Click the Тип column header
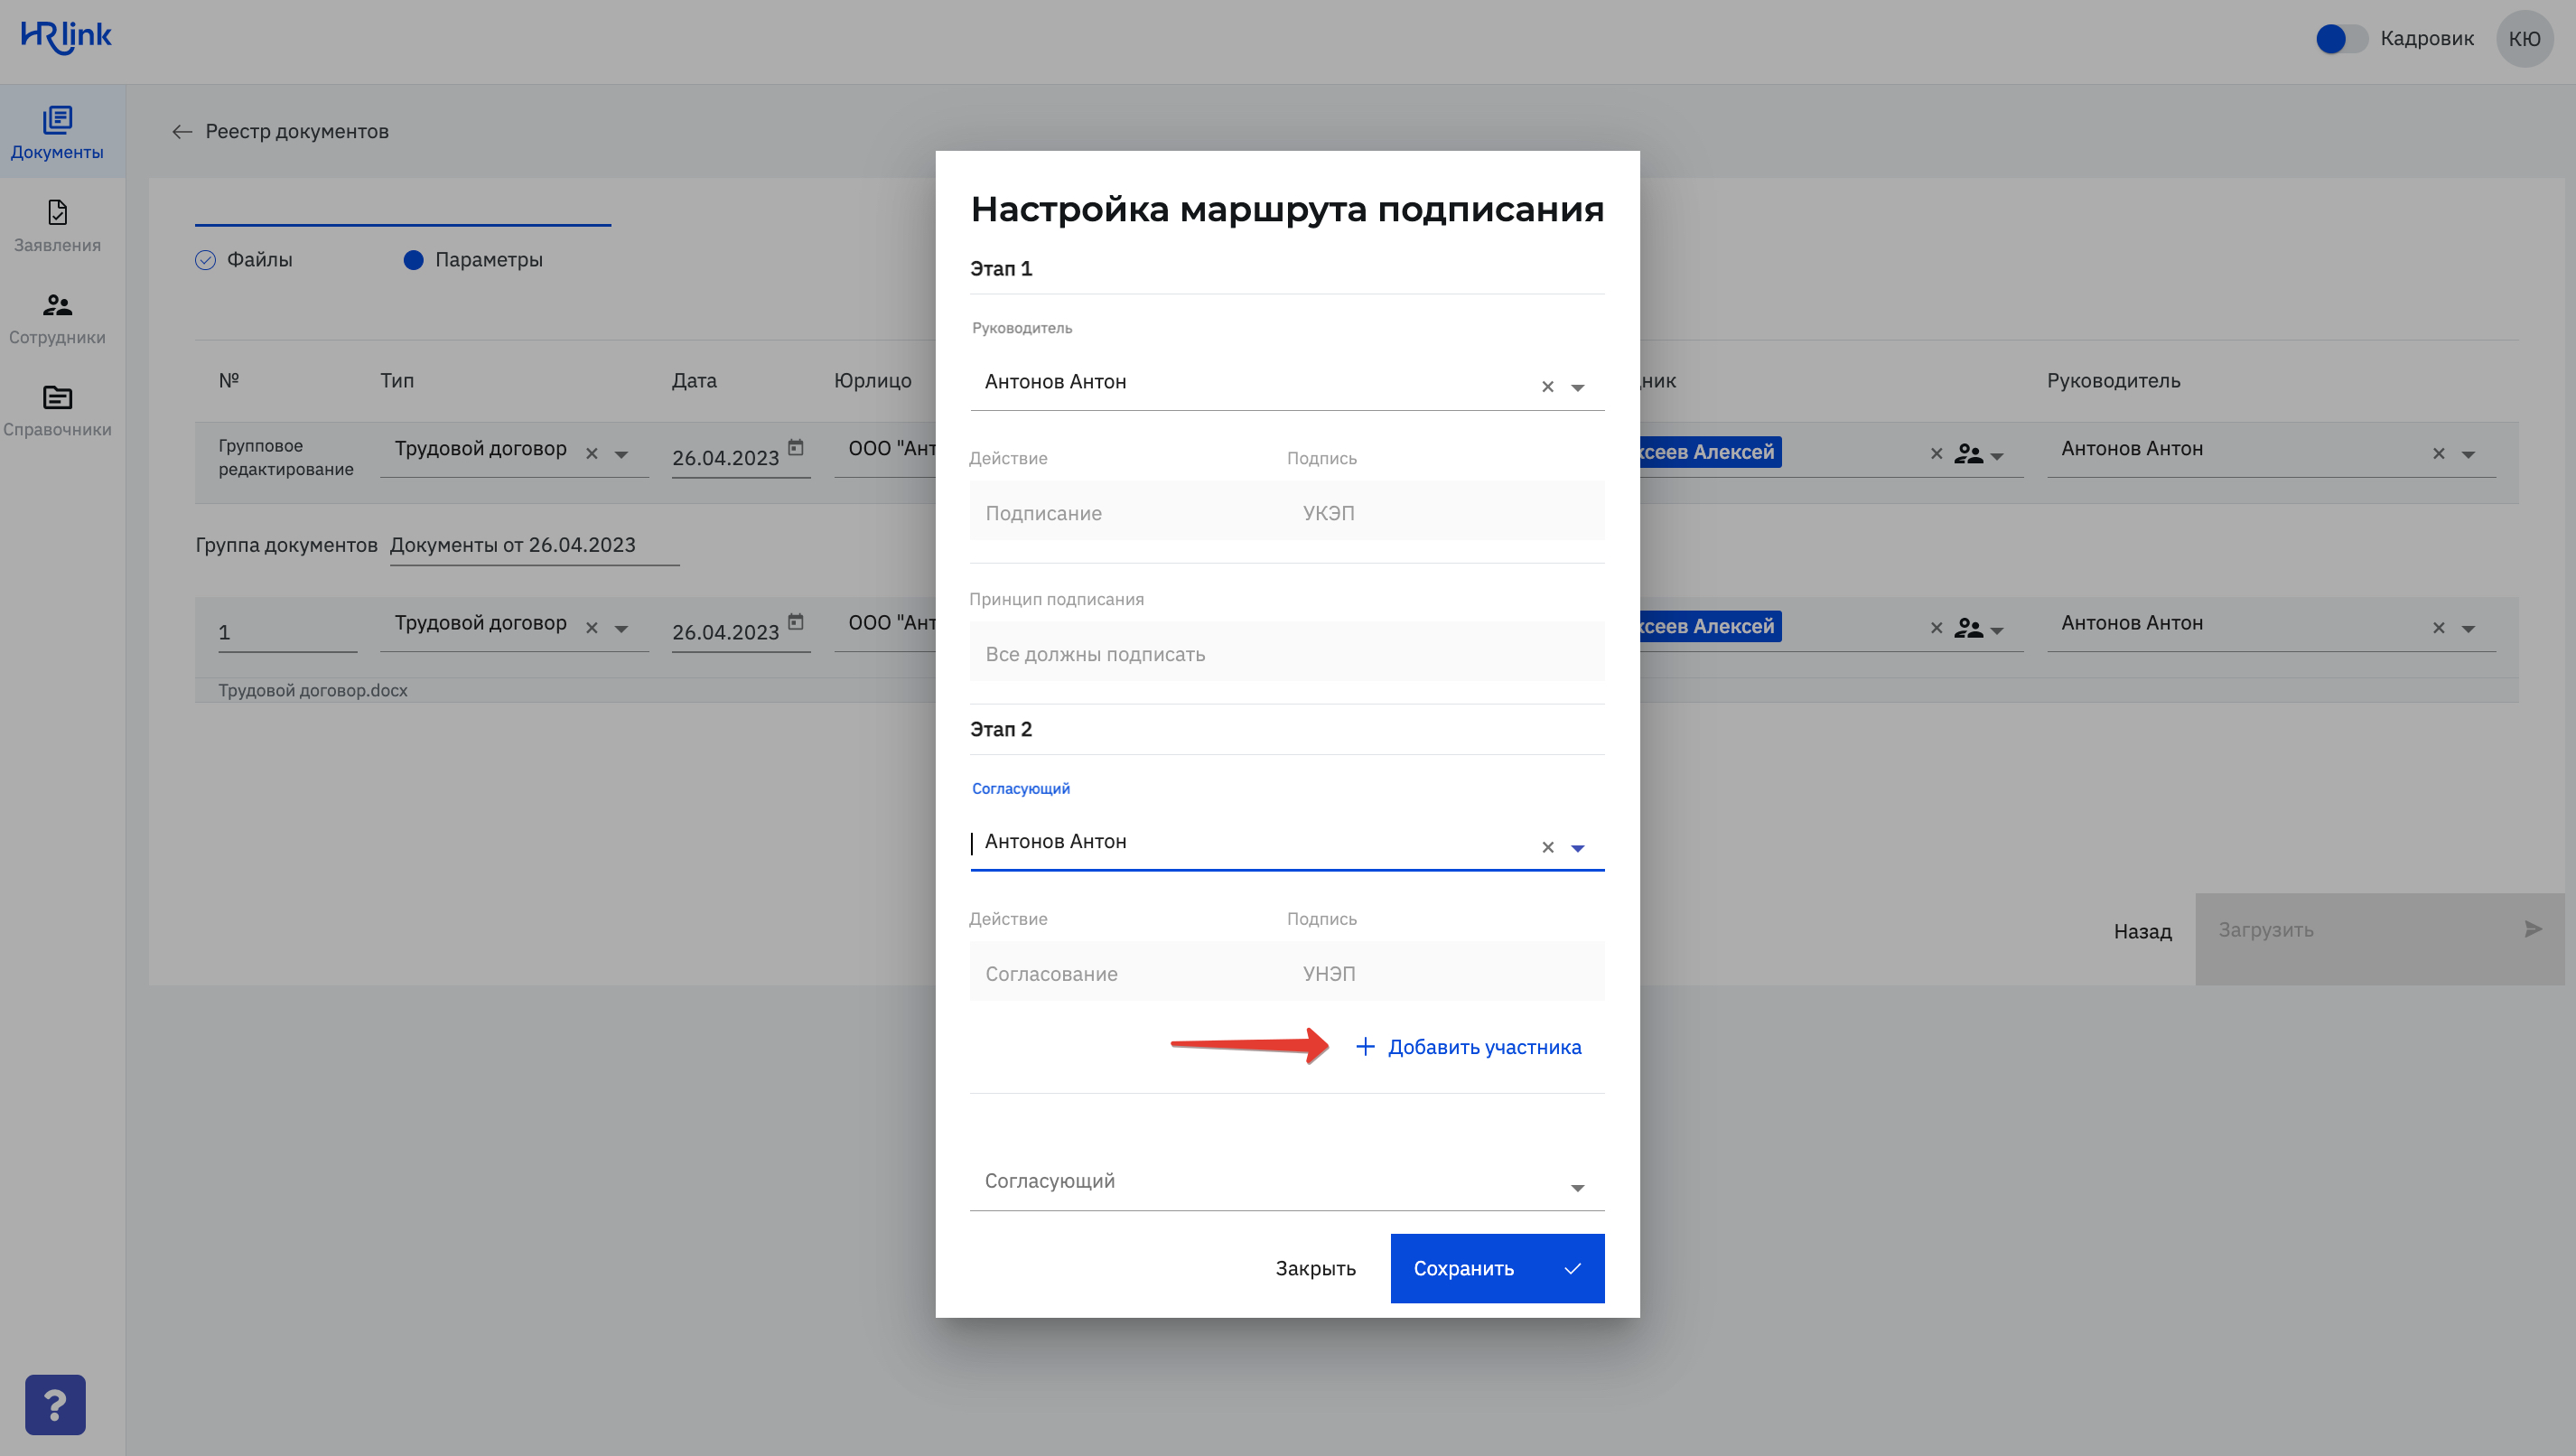The image size is (2576, 1456). [x=396, y=381]
